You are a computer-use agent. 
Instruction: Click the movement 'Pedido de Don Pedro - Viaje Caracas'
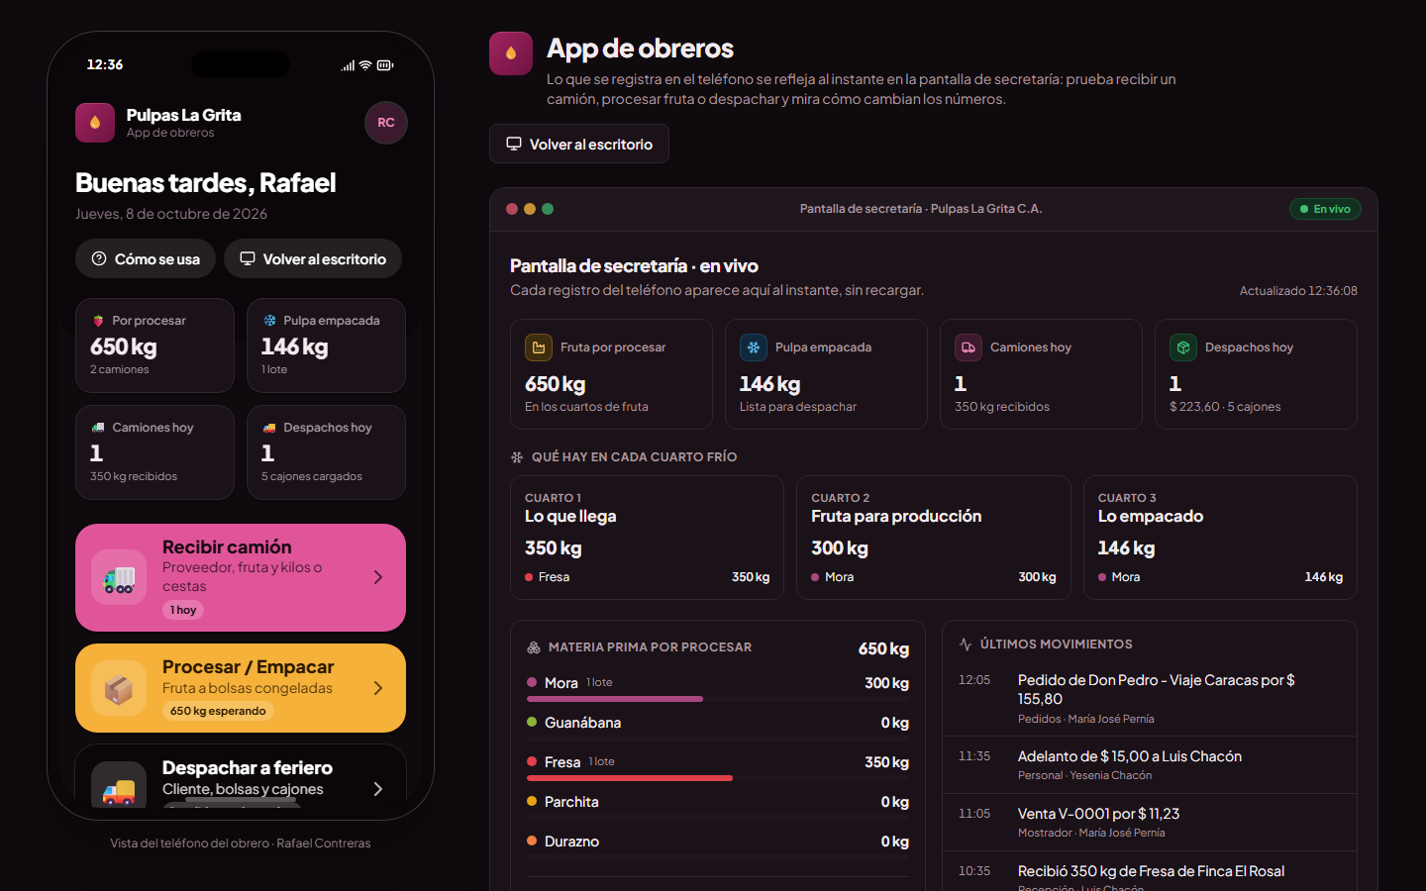tap(1150, 698)
